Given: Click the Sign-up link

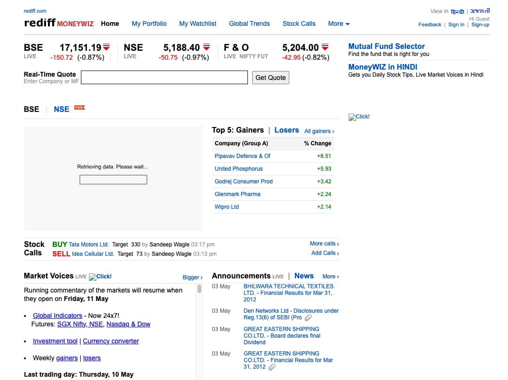Looking at the screenshot, I should tap(480, 24).
